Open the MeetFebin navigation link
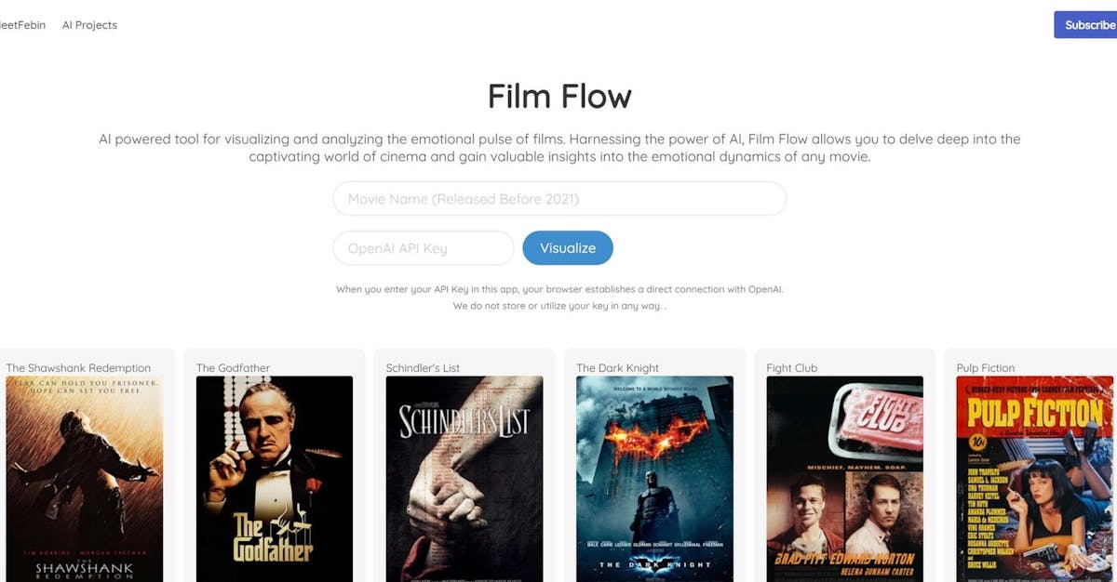The width and height of the screenshot is (1117, 582). pyautogui.click(x=22, y=25)
